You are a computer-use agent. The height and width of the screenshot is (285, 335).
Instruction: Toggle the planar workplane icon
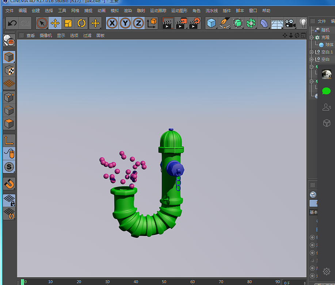click(9, 214)
